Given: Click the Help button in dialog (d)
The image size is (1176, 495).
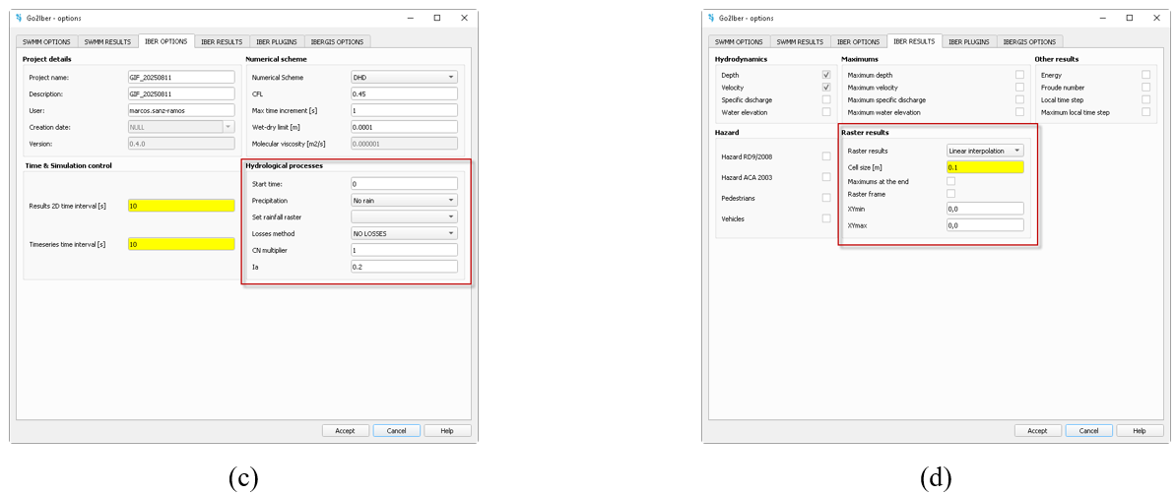Looking at the screenshot, I should [1139, 431].
